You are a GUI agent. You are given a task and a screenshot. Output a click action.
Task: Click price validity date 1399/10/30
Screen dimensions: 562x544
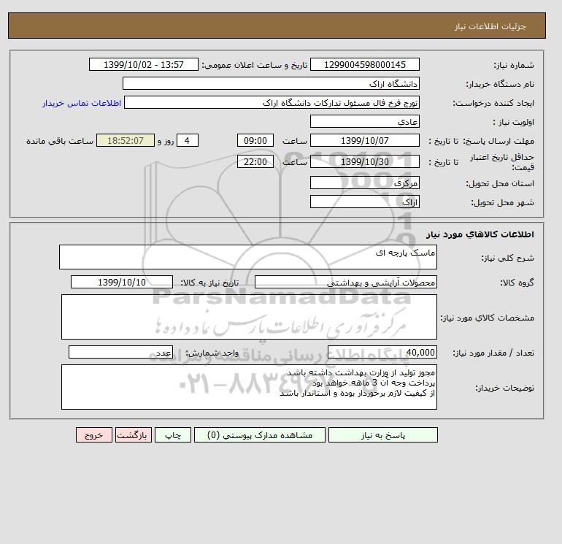click(364, 161)
